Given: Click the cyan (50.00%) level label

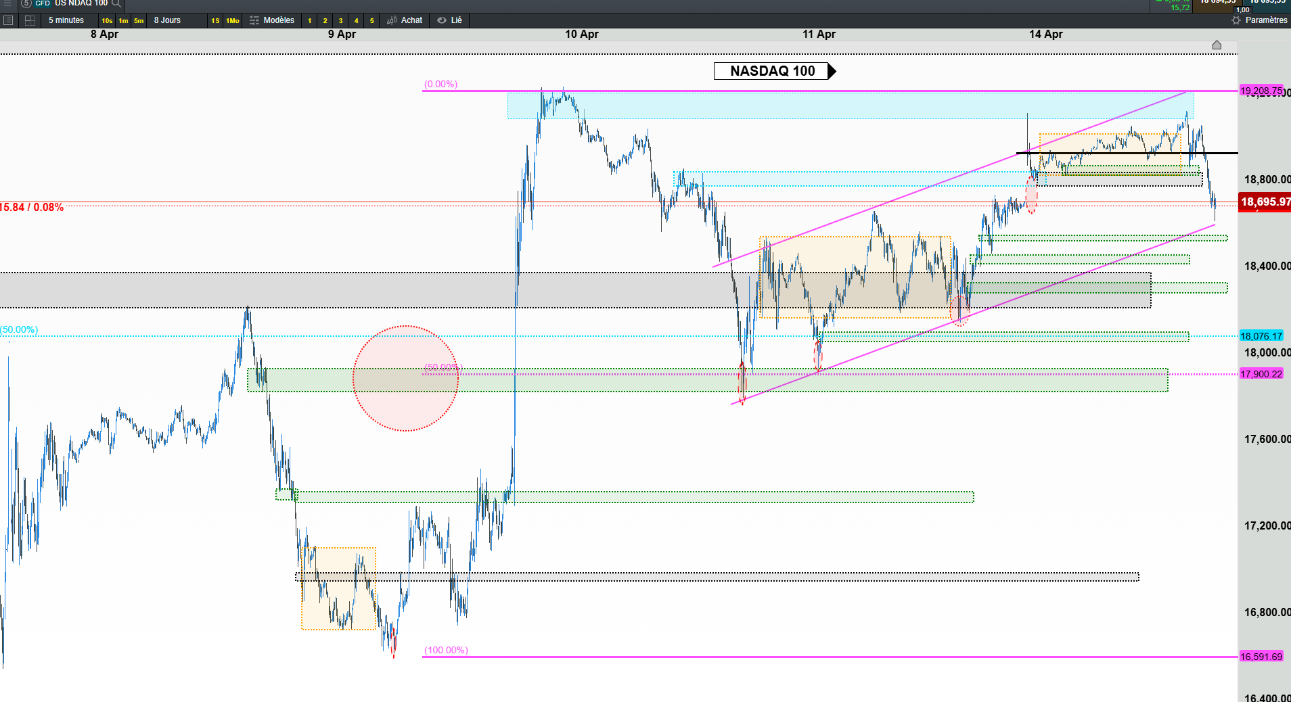Looking at the screenshot, I should (x=19, y=329).
